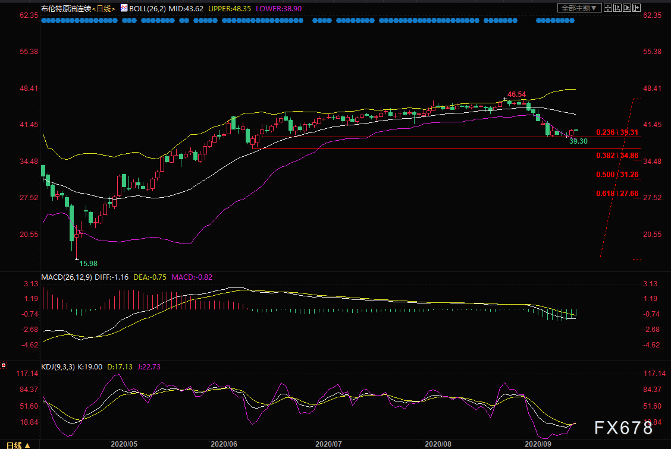Click the red alert dot icon near KDJ
The image size is (671, 449).
(x=4, y=365)
